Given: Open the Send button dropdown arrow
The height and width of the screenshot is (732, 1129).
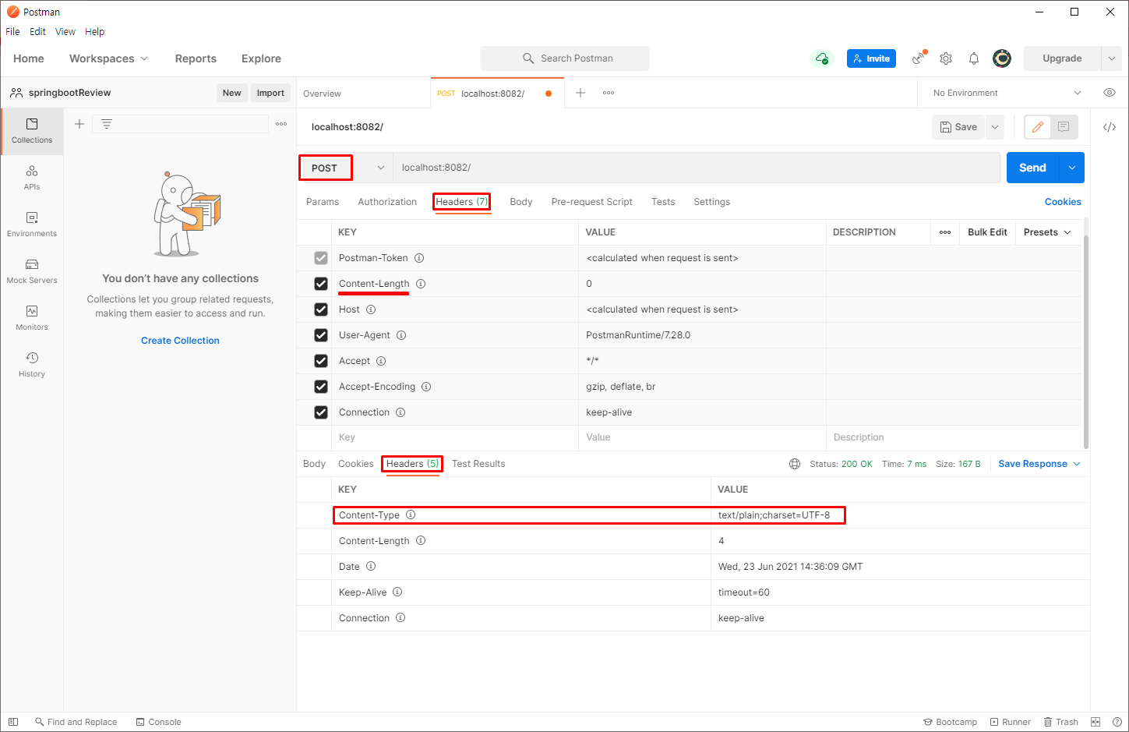Looking at the screenshot, I should (1072, 168).
